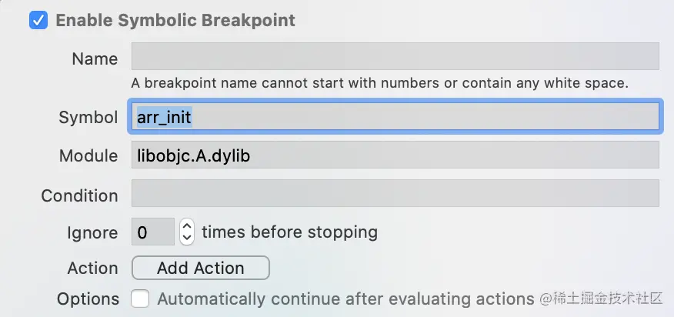Increment the Ignore count stepper up arrow
The height and width of the screenshot is (317, 674).
tap(186, 225)
